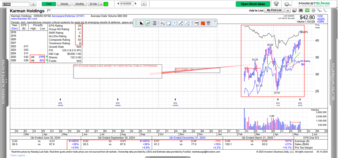Click the $42.80 current price

tap(307, 18)
